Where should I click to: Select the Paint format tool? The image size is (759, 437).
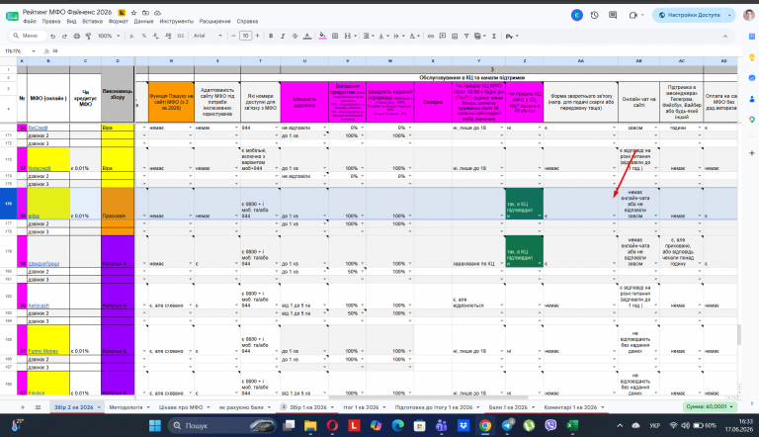point(88,36)
